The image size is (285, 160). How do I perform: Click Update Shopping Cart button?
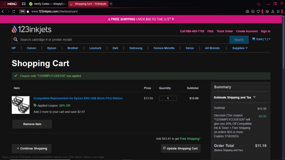181,148
